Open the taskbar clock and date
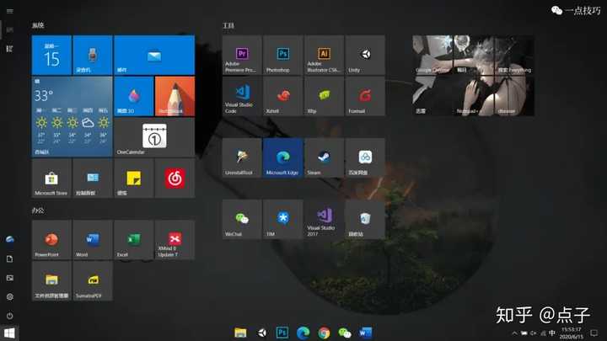 click(572, 333)
